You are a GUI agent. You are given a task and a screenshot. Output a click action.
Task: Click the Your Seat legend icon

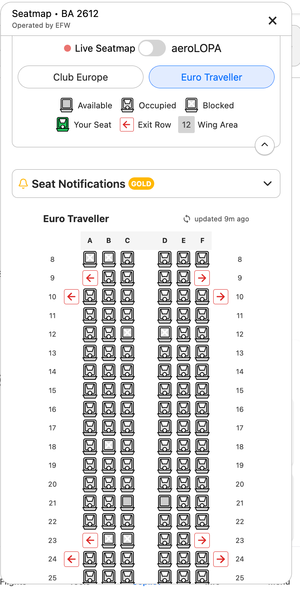pyautogui.click(x=62, y=124)
